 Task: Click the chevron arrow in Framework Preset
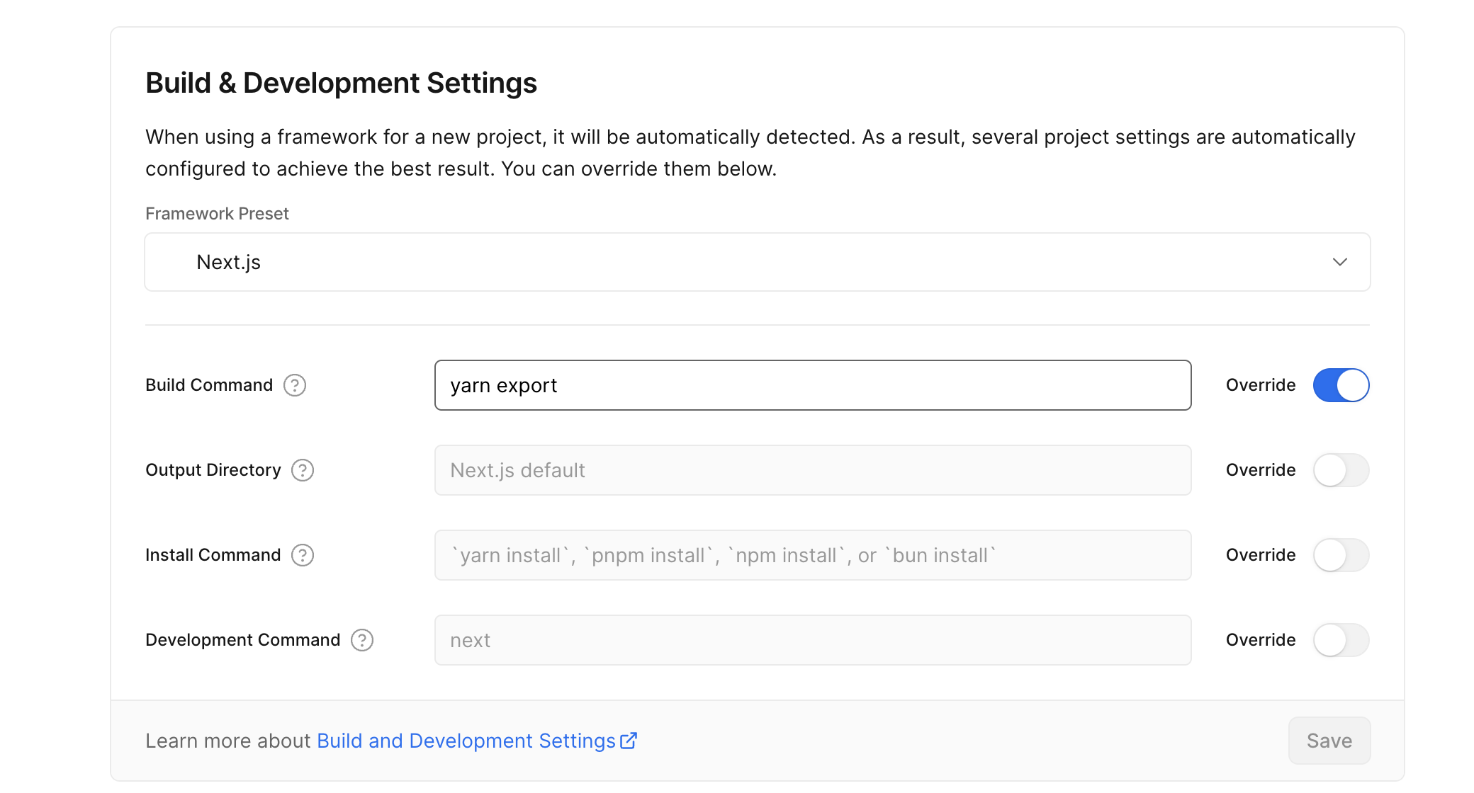point(1339,262)
